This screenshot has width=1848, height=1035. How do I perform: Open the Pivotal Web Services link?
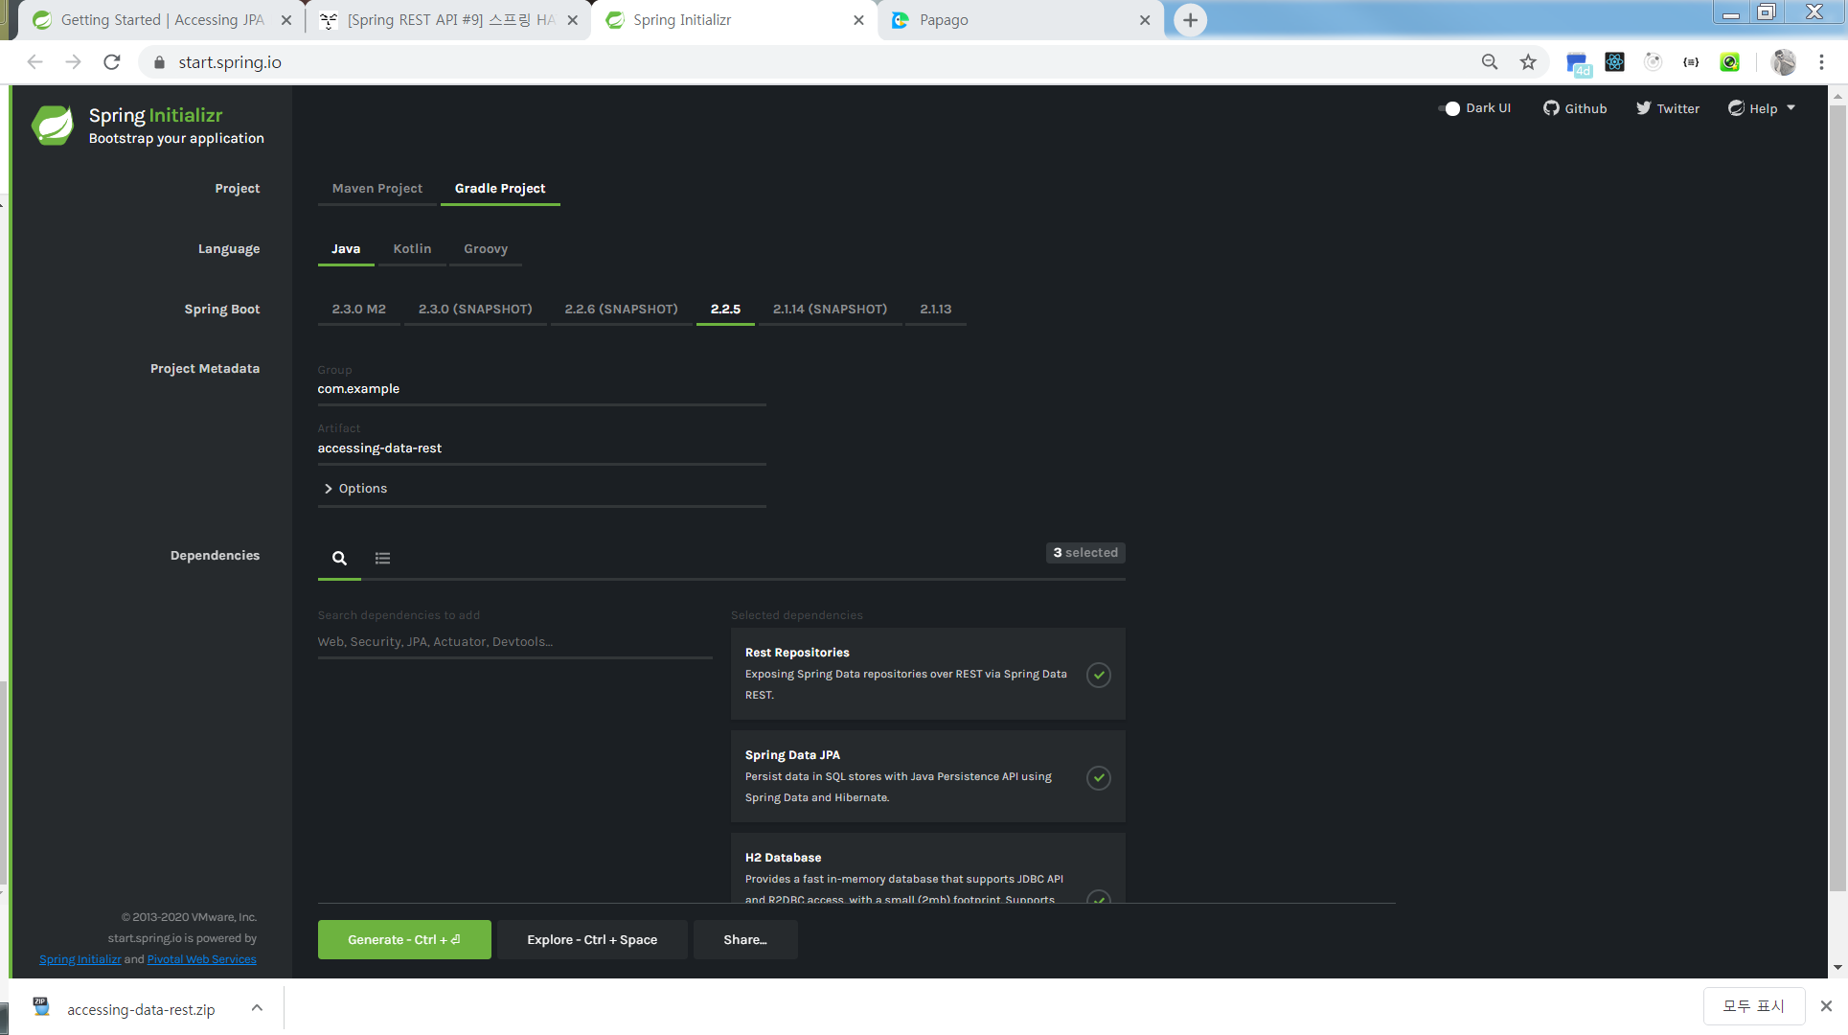201,959
